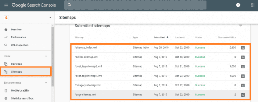Open the Google apps grid icon
258x102 pixels.
(x=252, y=5)
